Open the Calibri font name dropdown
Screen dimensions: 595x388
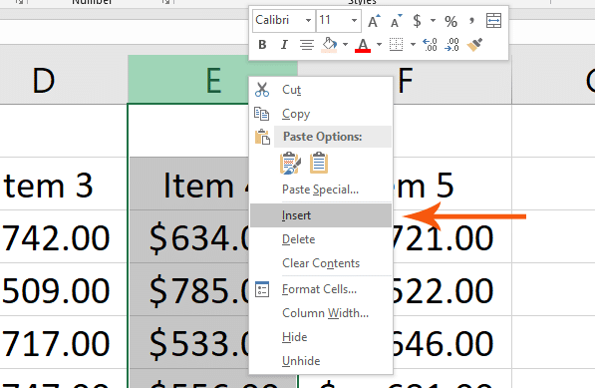point(308,21)
